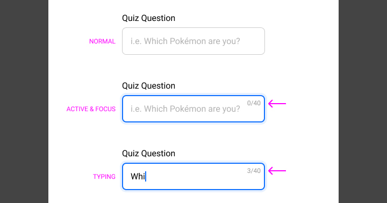Select the 0/40 character counter

pos(254,103)
